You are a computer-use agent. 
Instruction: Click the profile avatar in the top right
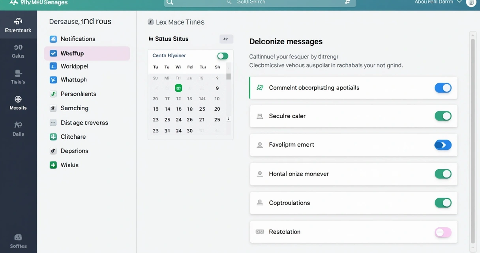pos(471,3)
